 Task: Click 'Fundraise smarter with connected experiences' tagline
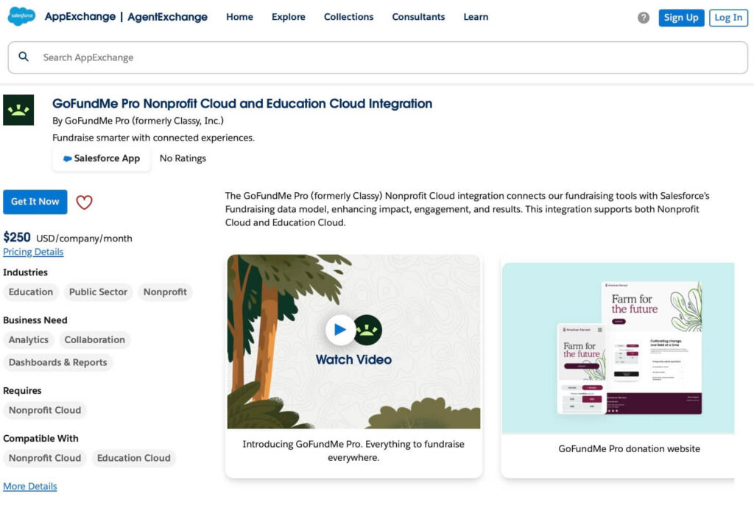(153, 138)
